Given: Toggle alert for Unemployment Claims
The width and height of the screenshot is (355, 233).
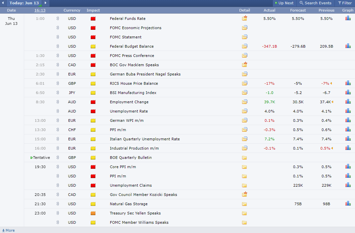Looking at the screenshot, I should 58,185.
